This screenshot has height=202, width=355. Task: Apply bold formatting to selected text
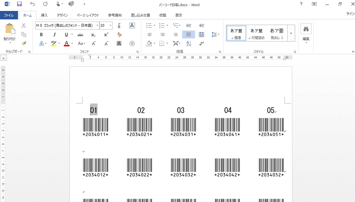tap(41, 35)
